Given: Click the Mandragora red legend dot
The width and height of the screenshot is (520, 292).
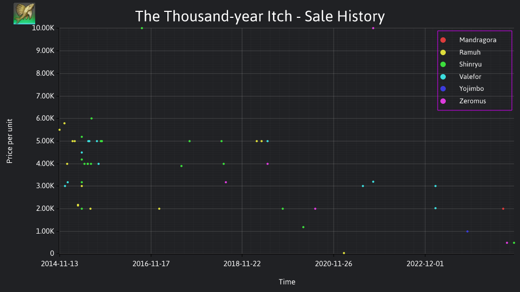Looking at the screenshot, I should (443, 40).
